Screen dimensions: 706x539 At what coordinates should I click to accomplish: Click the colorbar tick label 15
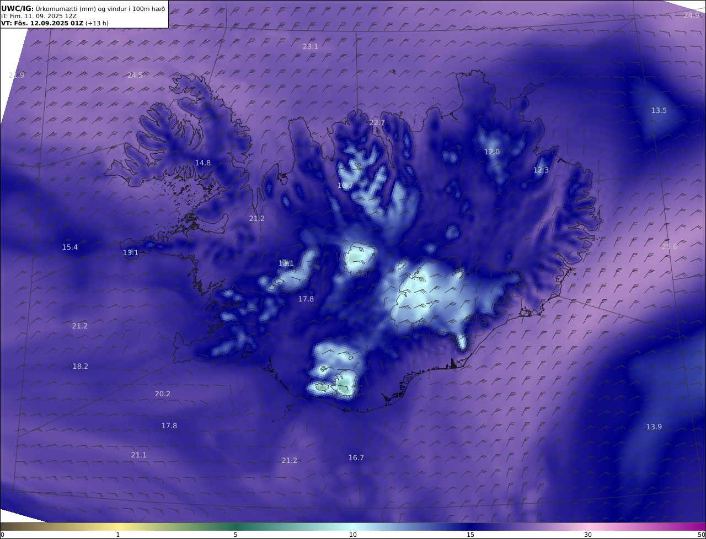click(x=470, y=534)
